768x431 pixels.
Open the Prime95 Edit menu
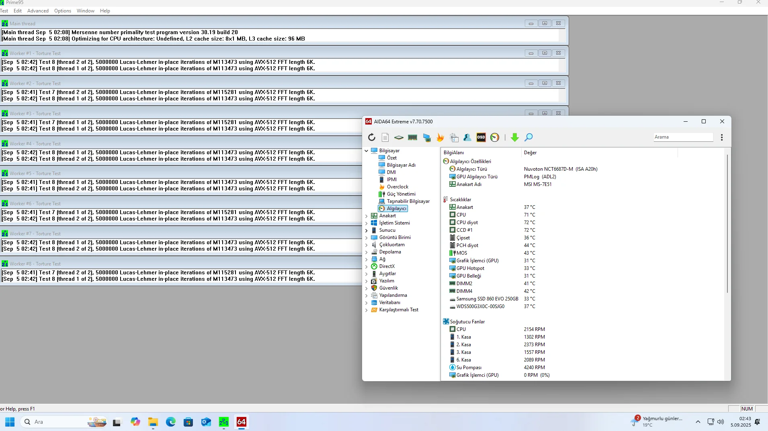coord(18,11)
